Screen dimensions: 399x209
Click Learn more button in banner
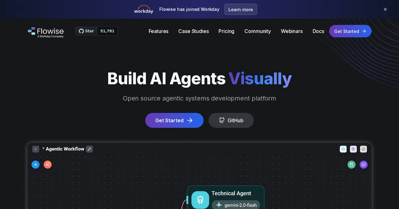pos(241,9)
